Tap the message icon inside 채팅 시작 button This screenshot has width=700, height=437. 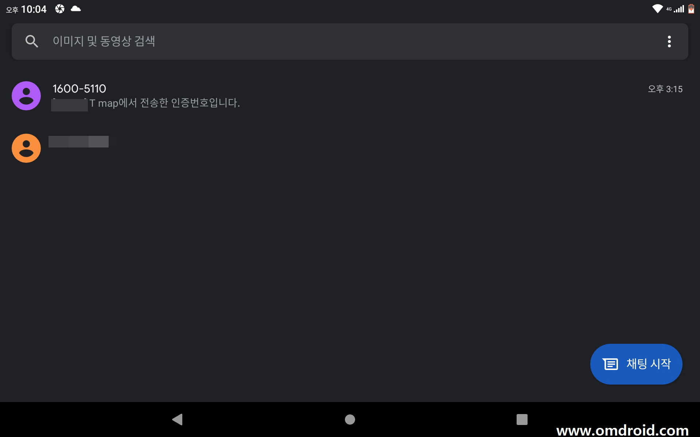point(610,364)
